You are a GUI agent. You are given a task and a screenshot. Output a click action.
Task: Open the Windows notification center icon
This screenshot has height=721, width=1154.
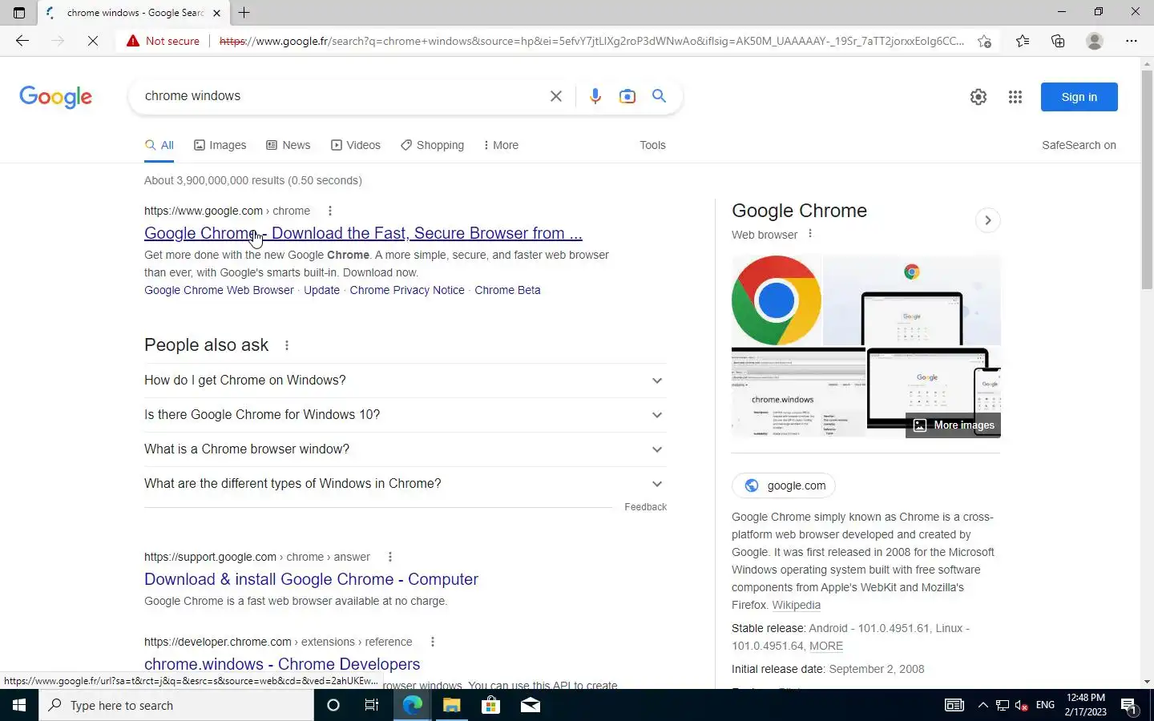pyautogui.click(x=1129, y=706)
